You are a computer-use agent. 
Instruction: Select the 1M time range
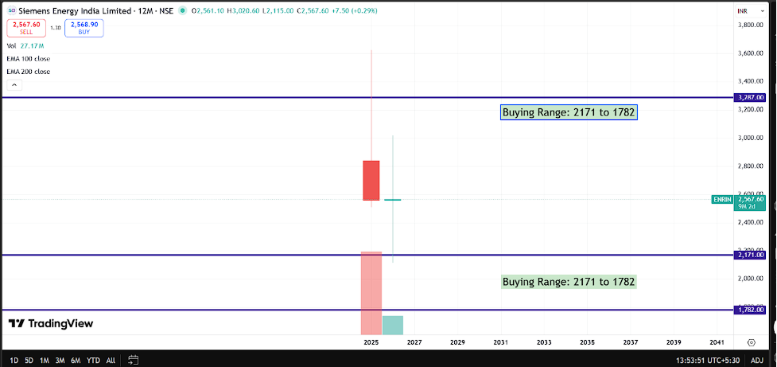coord(45,360)
